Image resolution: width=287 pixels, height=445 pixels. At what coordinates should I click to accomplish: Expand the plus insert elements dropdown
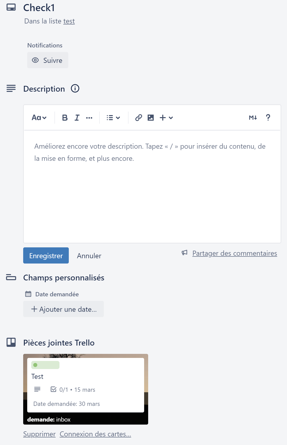pos(166,118)
